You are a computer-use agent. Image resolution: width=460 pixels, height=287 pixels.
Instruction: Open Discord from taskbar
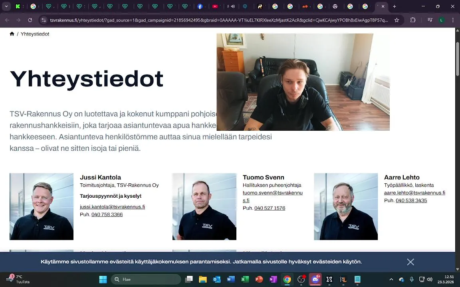click(x=315, y=279)
